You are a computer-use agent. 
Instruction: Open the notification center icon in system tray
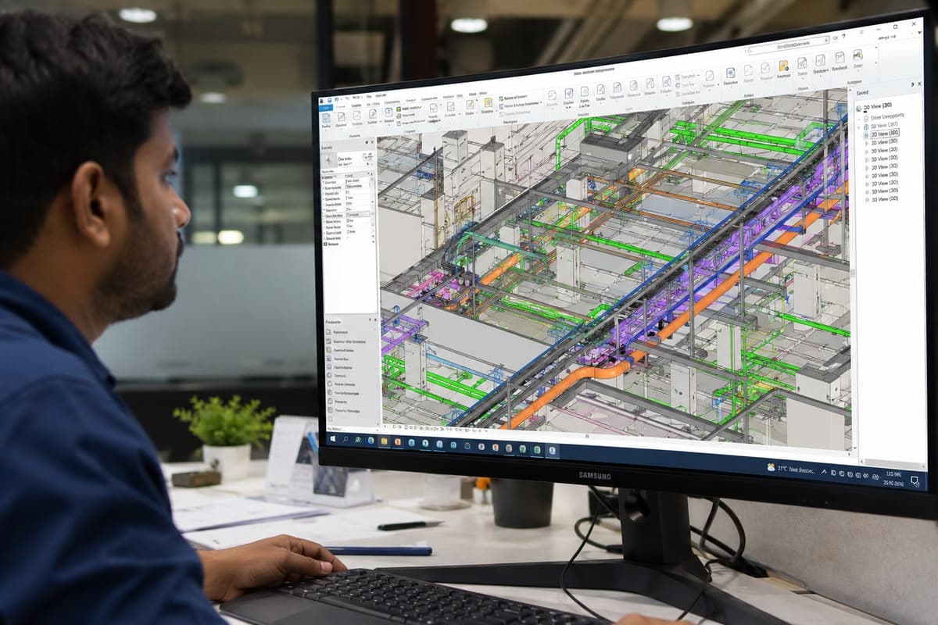click(x=915, y=480)
